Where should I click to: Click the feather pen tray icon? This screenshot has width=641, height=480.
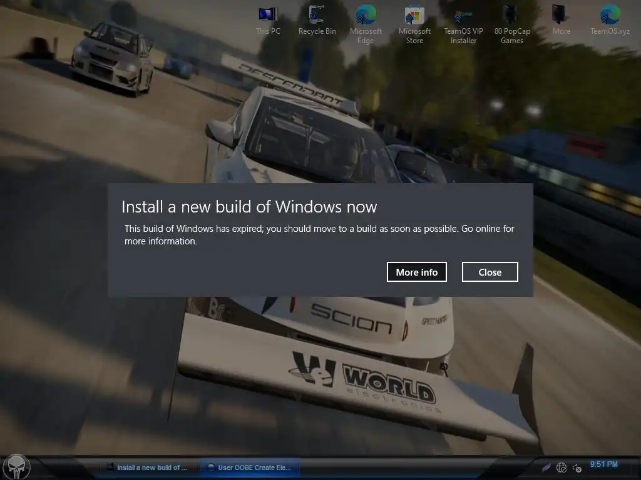pyautogui.click(x=546, y=467)
